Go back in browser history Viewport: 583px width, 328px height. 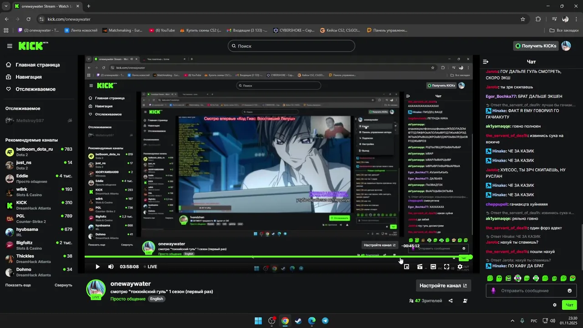click(6, 19)
